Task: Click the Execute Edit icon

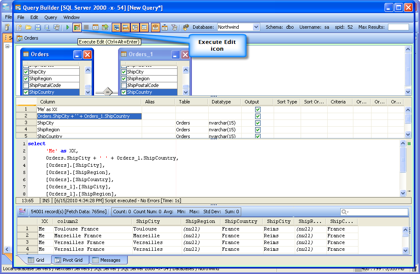Action: coord(77,27)
